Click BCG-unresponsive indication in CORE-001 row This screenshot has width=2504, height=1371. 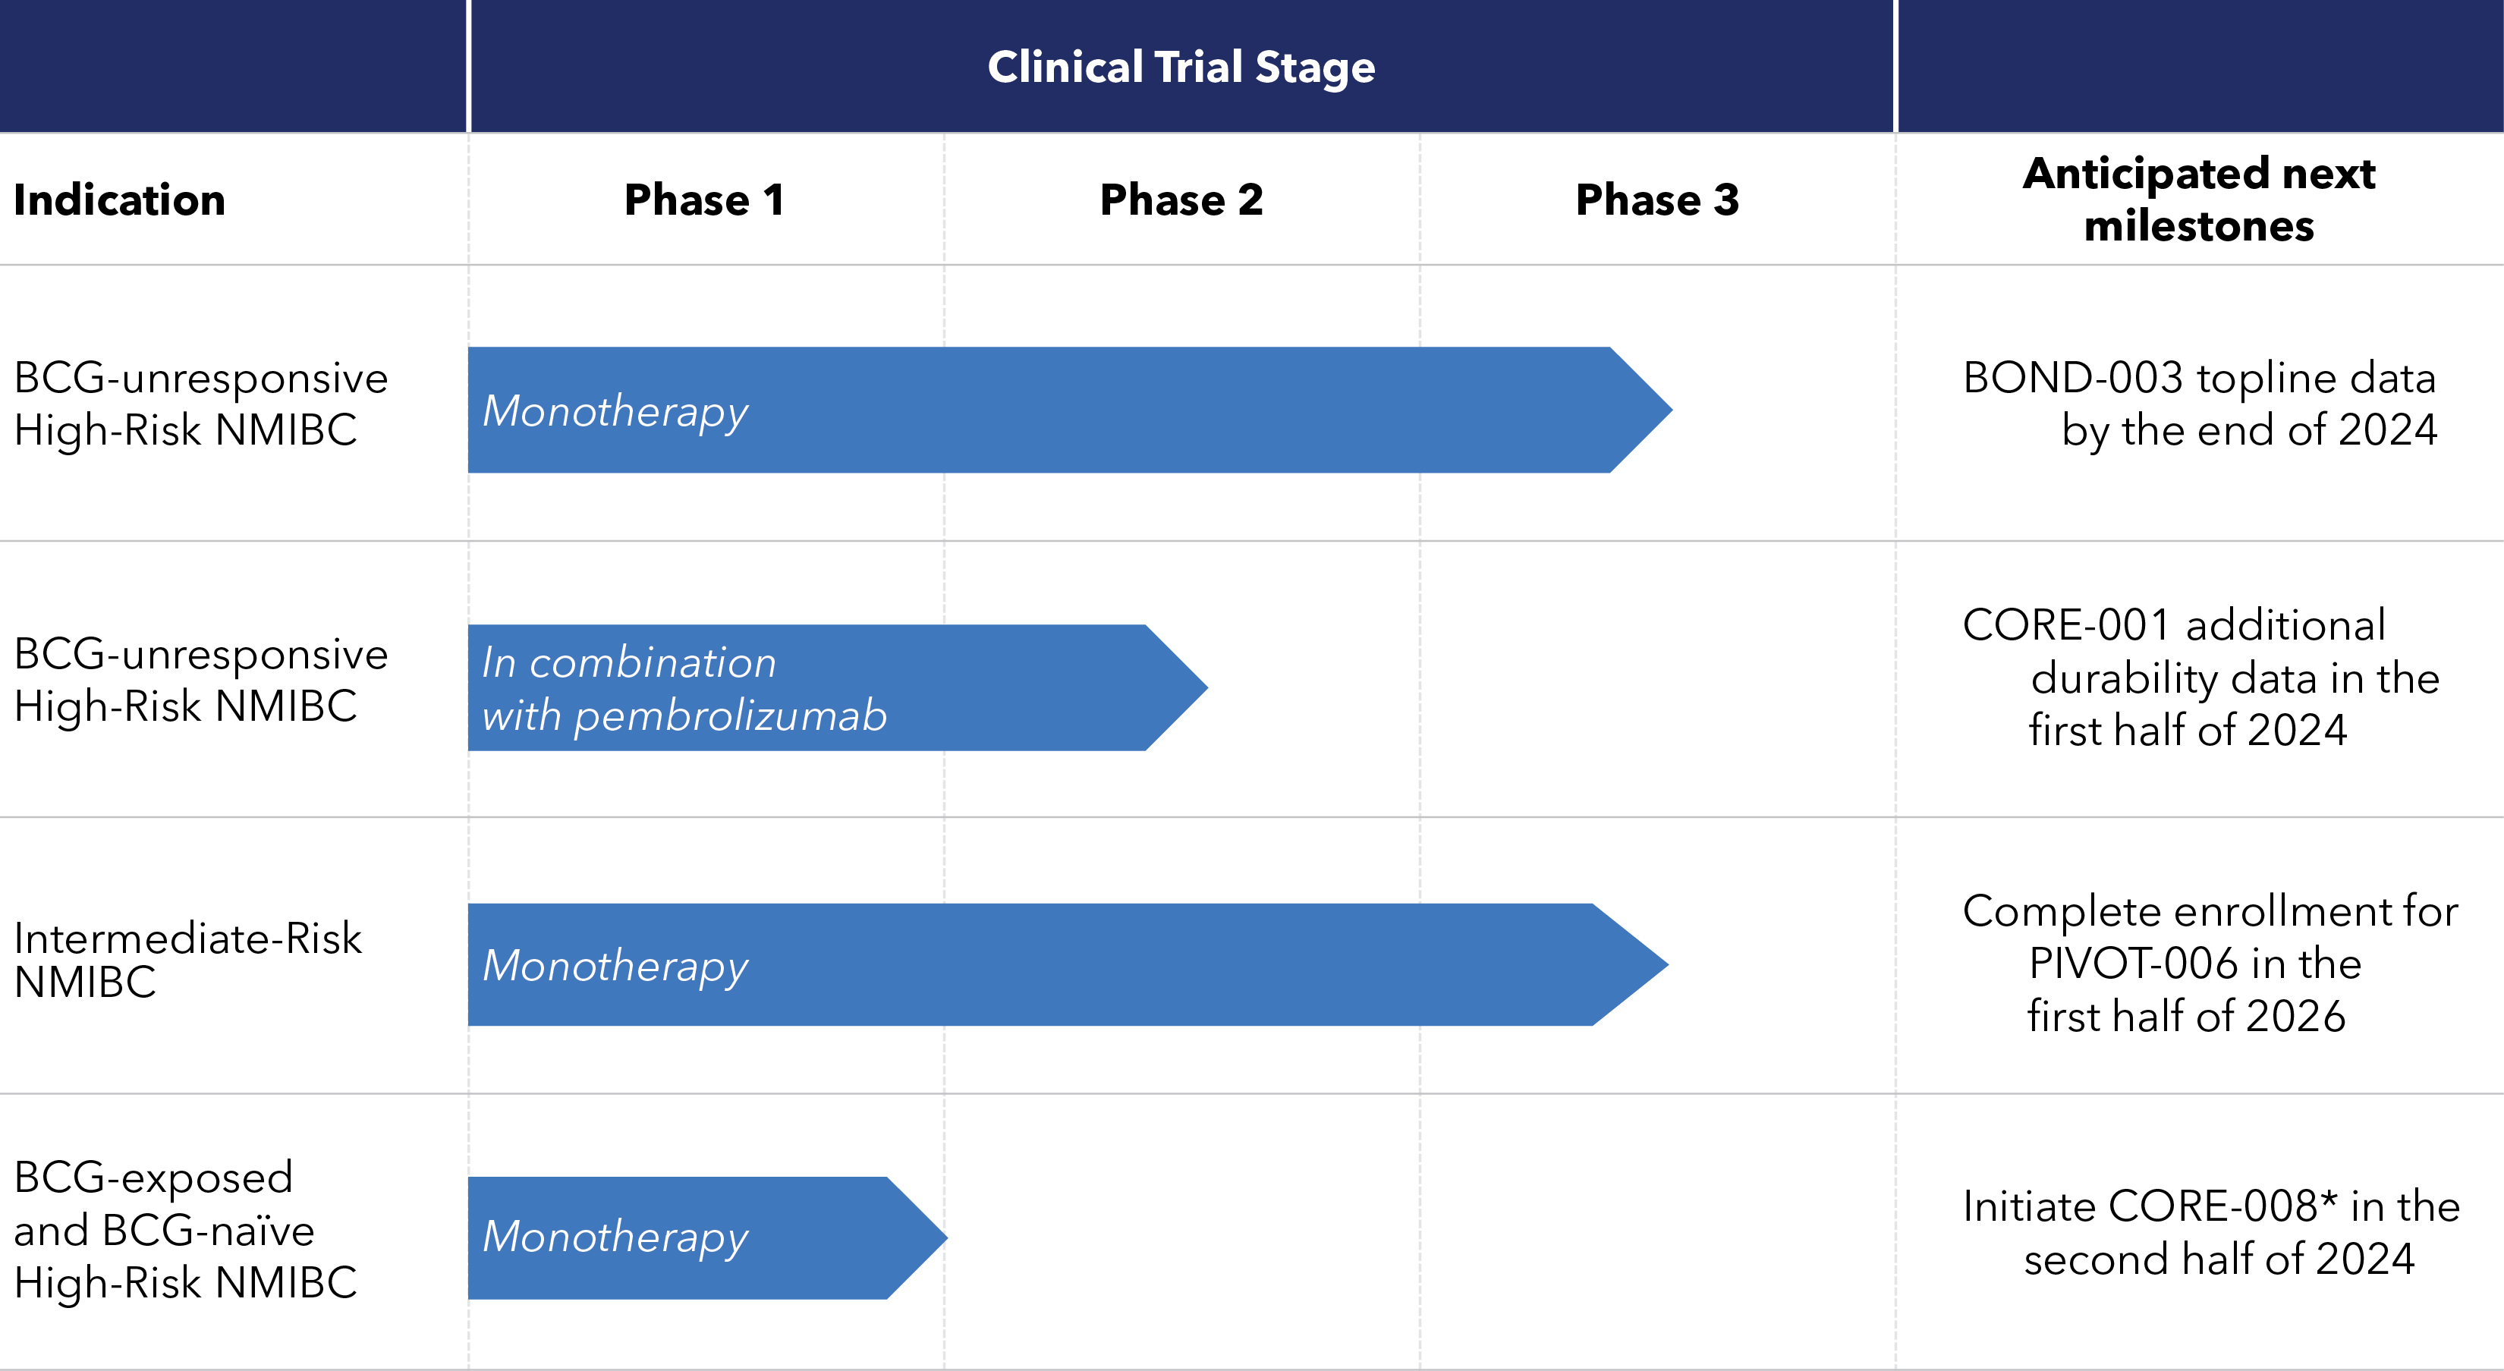pos(200,679)
